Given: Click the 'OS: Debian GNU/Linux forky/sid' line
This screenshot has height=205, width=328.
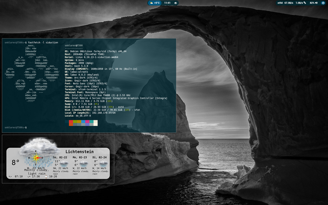Looking at the screenshot, I should click(x=96, y=51).
